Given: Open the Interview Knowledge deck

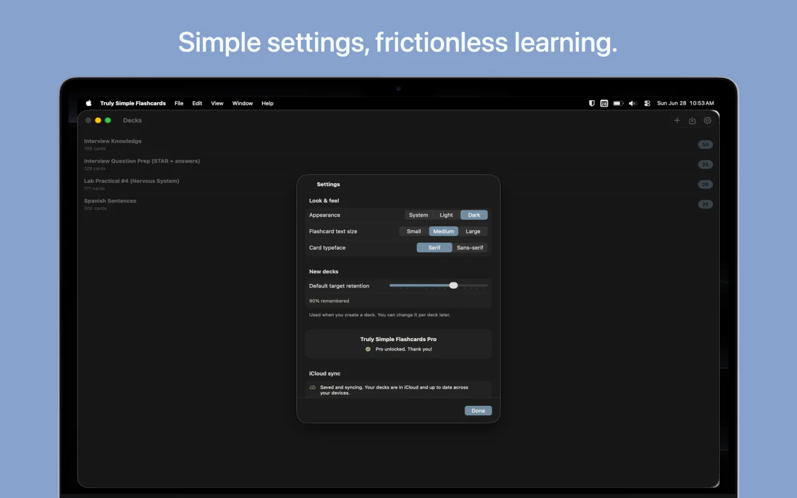Looking at the screenshot, I should pos(398,144).
